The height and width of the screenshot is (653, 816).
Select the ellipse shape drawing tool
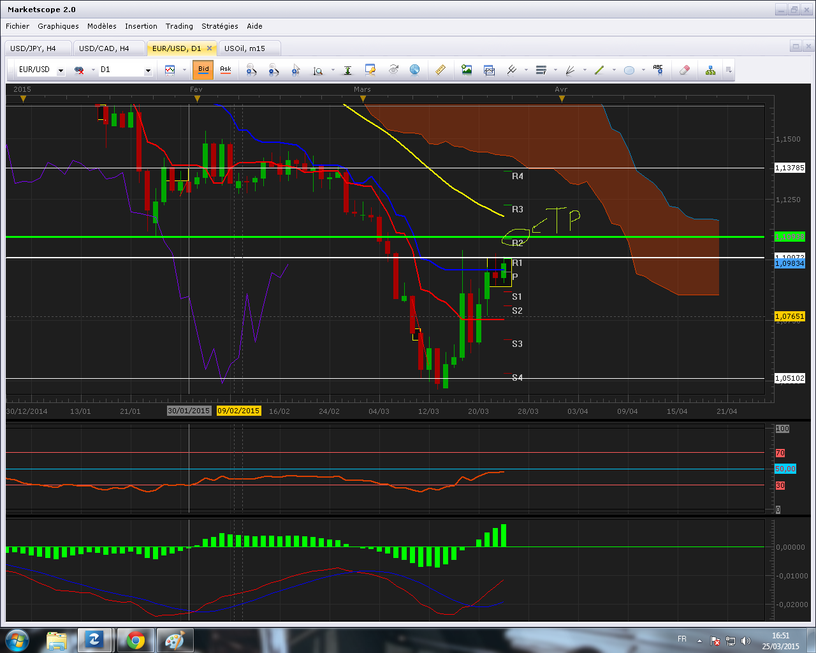pos(629,70)
